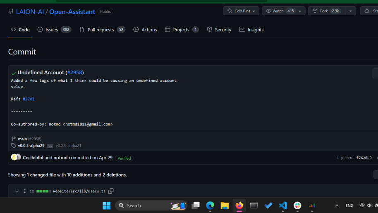Viewport: 378px width, 213px height.
Task: Fork the repository with the Fork button
Action: 327,11
